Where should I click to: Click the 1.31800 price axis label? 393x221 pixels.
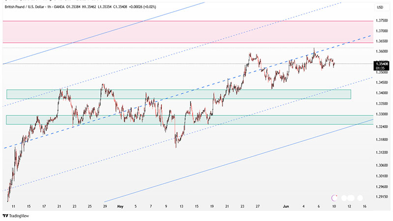tap(382, 139)
